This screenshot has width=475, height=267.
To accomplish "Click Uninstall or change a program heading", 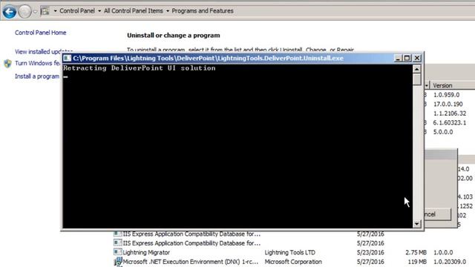I will [173, 36].
